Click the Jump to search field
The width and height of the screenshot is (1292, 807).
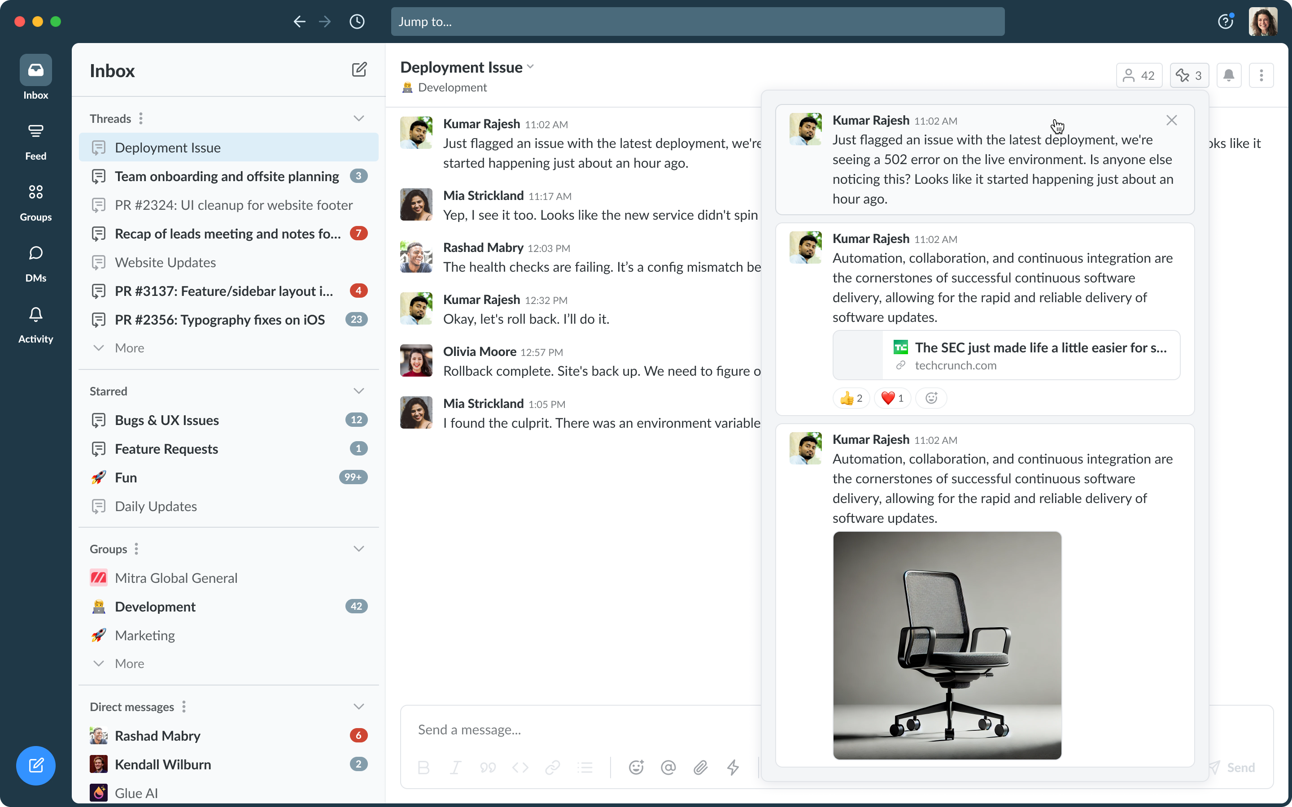click(697, 22)
